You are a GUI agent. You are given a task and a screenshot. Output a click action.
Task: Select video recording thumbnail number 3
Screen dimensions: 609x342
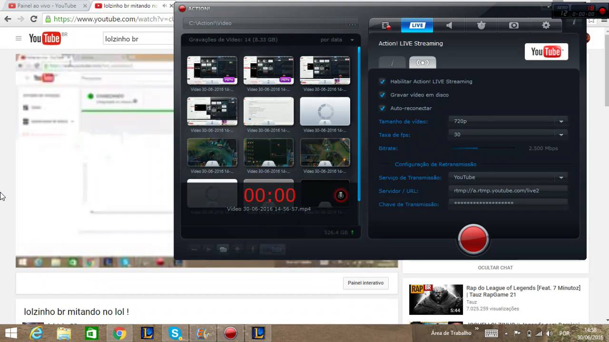coord(325,70)
